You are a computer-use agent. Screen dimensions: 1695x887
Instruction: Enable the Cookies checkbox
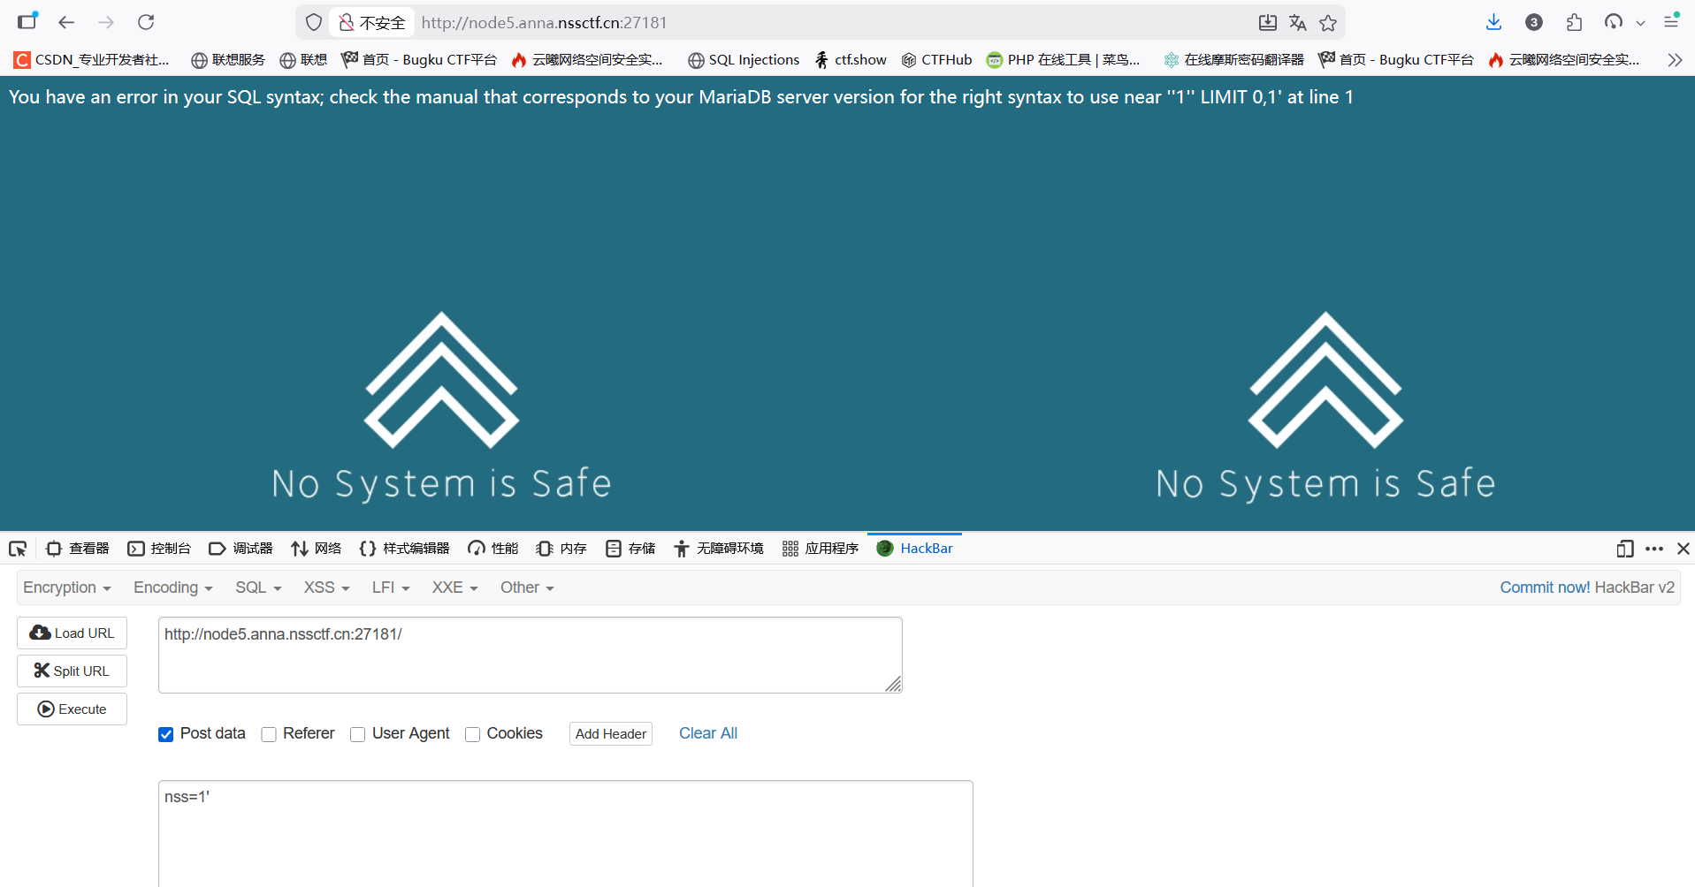tap(472, 734)
